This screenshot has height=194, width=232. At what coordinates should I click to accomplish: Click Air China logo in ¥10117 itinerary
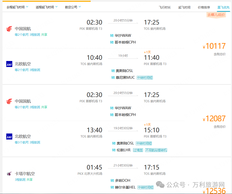[x=9, y=29]
